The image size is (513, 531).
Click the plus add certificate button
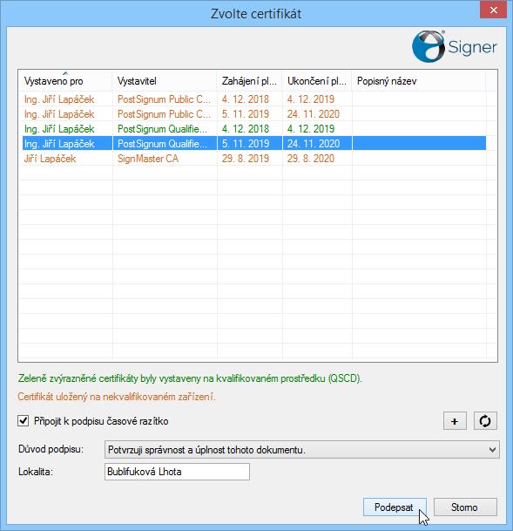[x=455, y=421]
